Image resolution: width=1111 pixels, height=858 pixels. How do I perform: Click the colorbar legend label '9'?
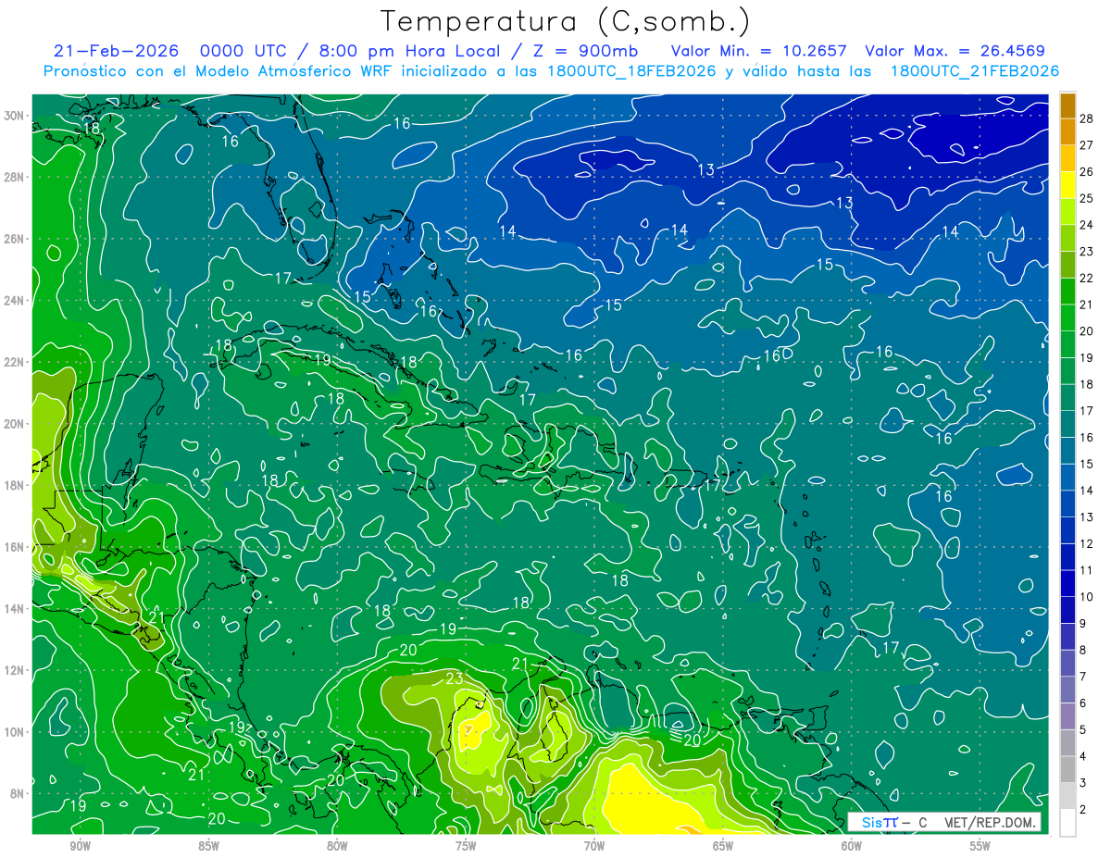click(x=1083, y=624)
